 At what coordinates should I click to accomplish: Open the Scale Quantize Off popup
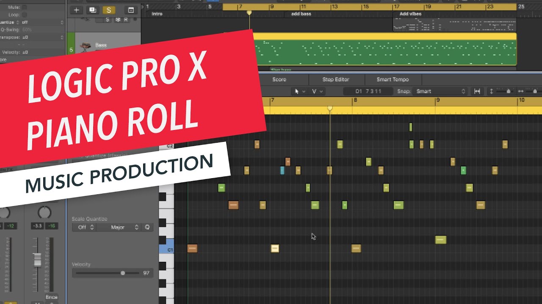[x=84, y=227]
